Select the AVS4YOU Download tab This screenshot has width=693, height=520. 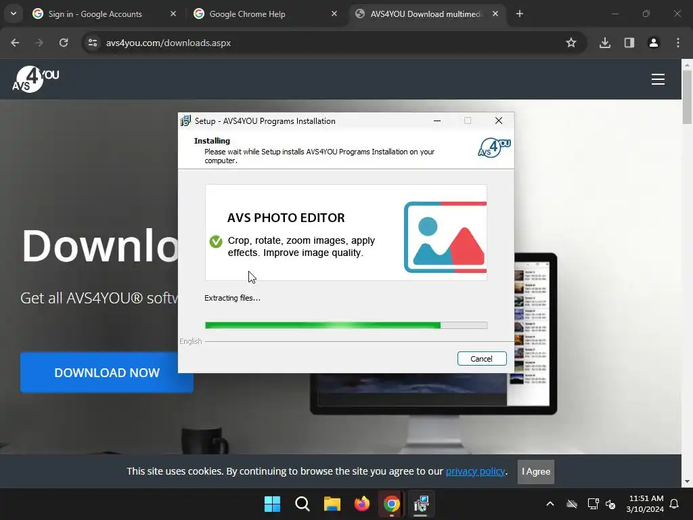click(425, 14)
